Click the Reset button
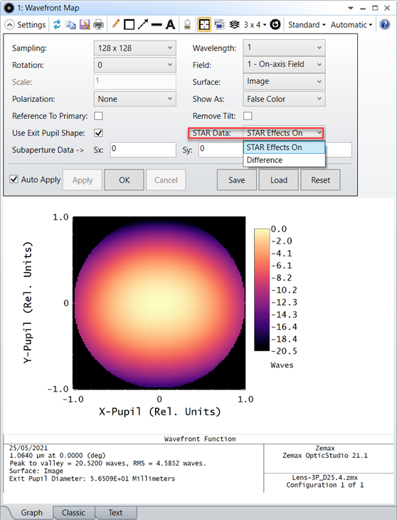This screenshot has height=520, width=397. pyautogui.click(x=320, y=180)
